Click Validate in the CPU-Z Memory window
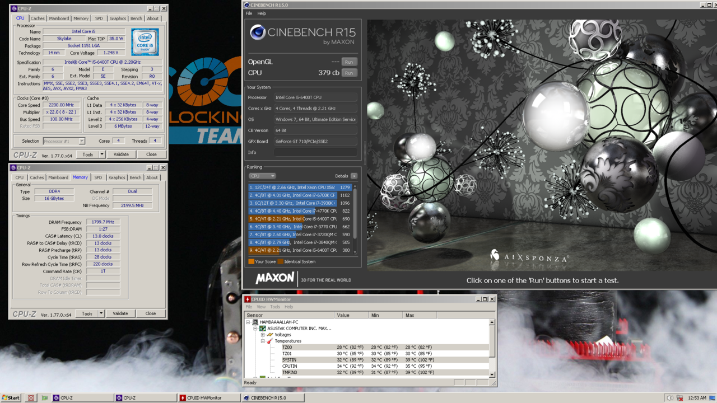This screenshot has height=403, width=717. coord(120,313)
